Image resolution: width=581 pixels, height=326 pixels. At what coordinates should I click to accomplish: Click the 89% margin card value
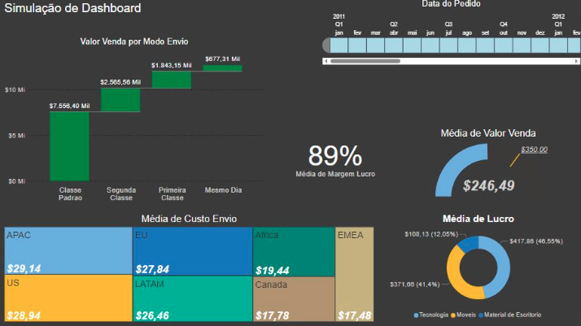(x=335, y=156)
